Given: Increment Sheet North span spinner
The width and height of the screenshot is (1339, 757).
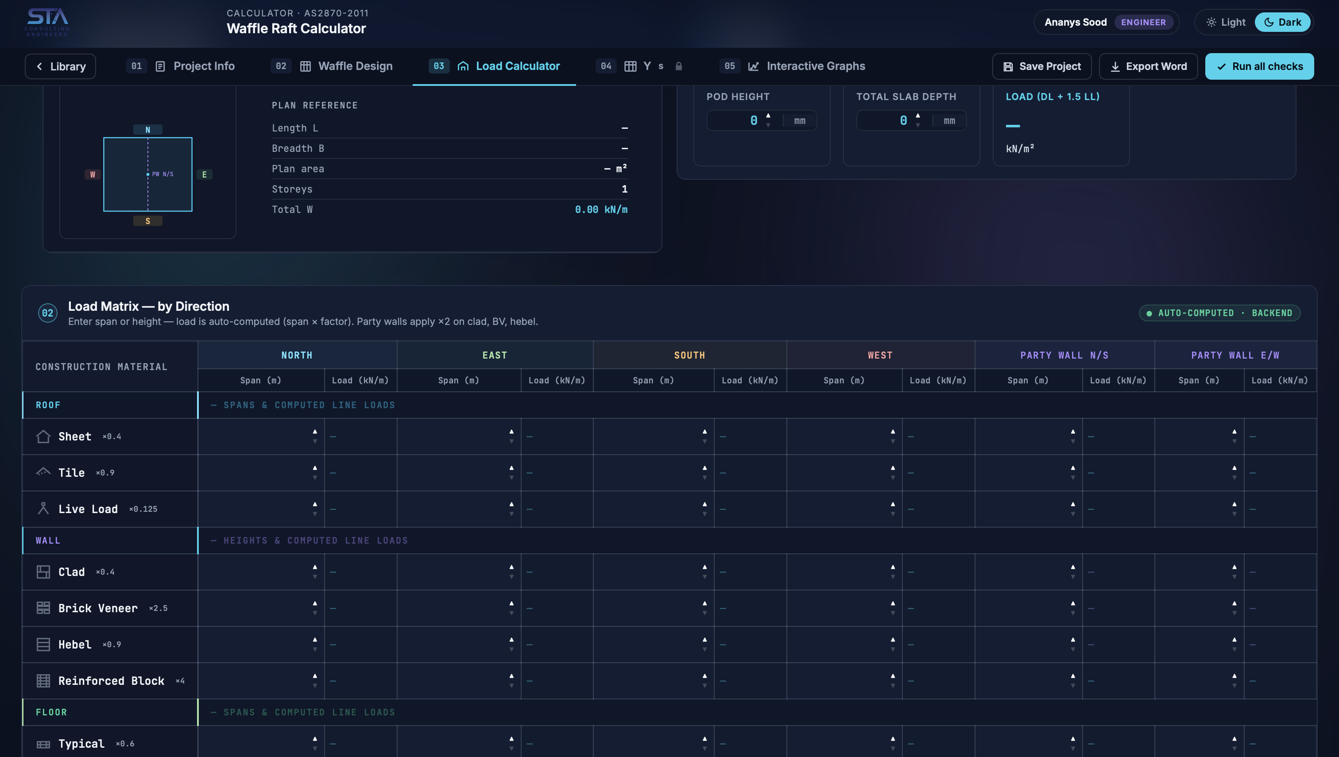Looking at the screenshot, I should point(314,432).
